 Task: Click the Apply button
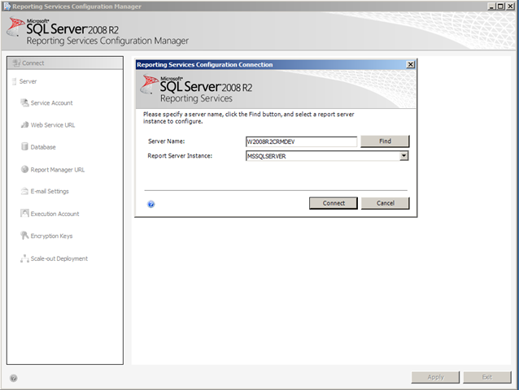(x=435, y=377)
